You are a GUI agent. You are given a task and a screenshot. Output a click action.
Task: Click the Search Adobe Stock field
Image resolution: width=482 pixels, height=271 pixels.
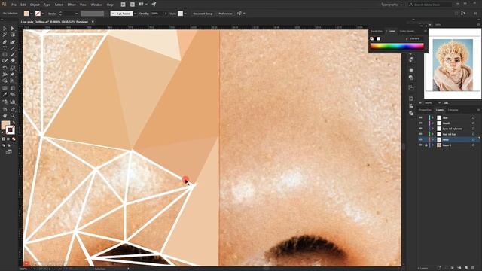430,5
